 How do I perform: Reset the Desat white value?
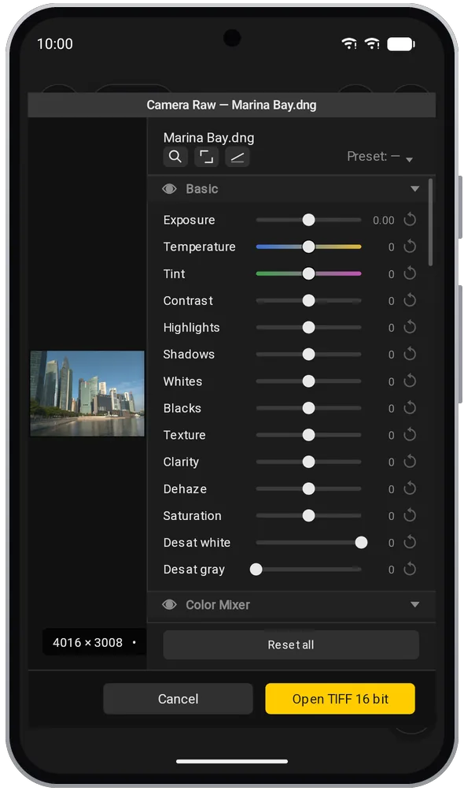(410, 542)
